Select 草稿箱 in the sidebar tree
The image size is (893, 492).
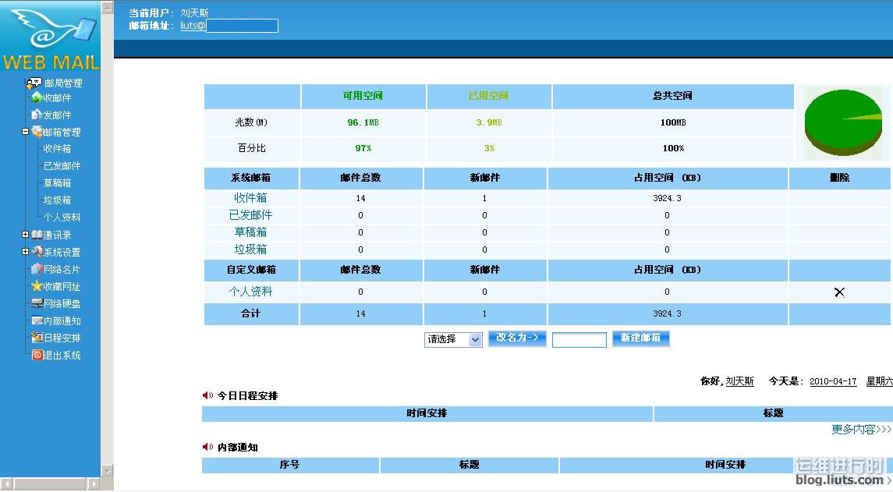57,183
